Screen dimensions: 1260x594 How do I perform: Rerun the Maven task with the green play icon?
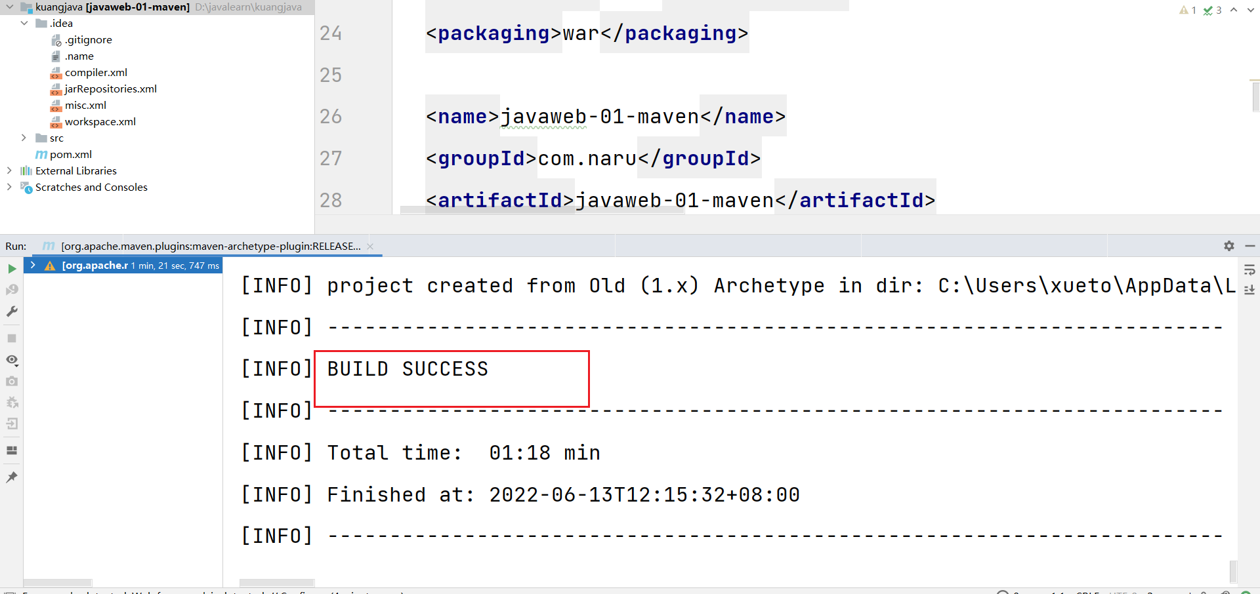click(12, 269)
